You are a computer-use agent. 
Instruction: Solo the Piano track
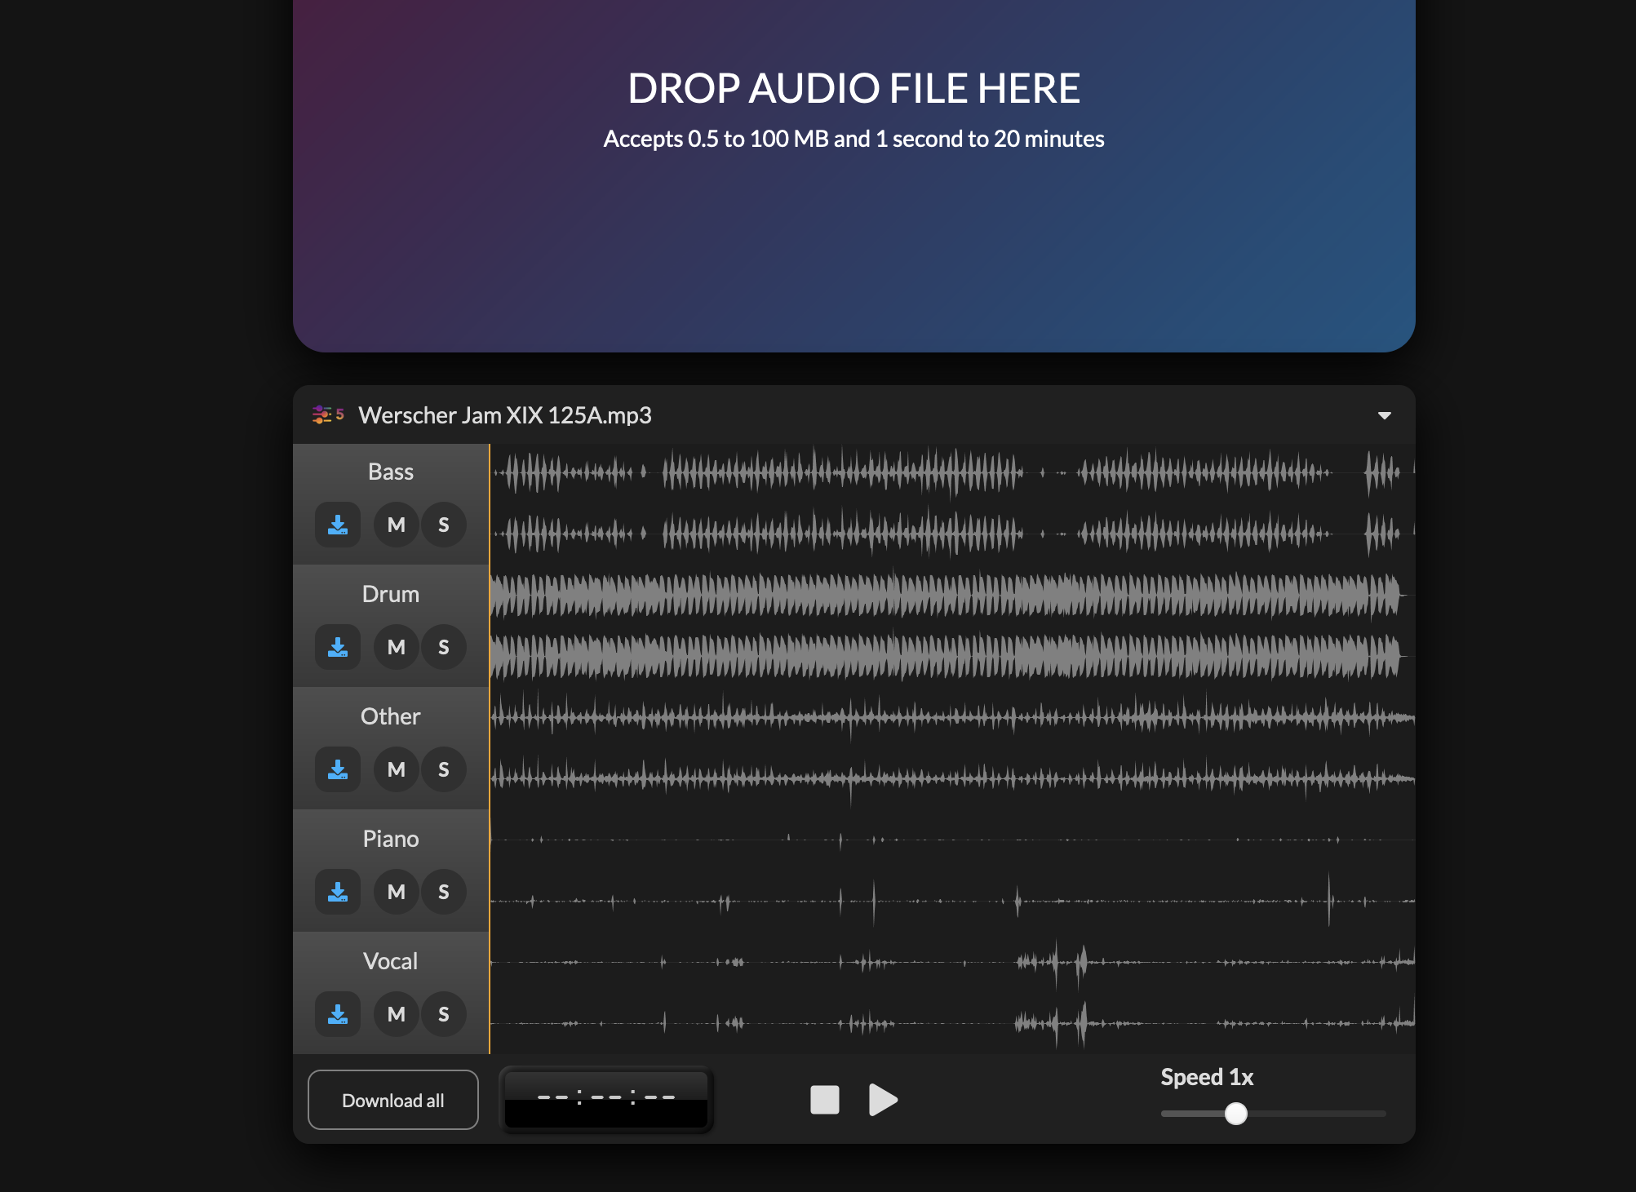(x=444, y=892)
